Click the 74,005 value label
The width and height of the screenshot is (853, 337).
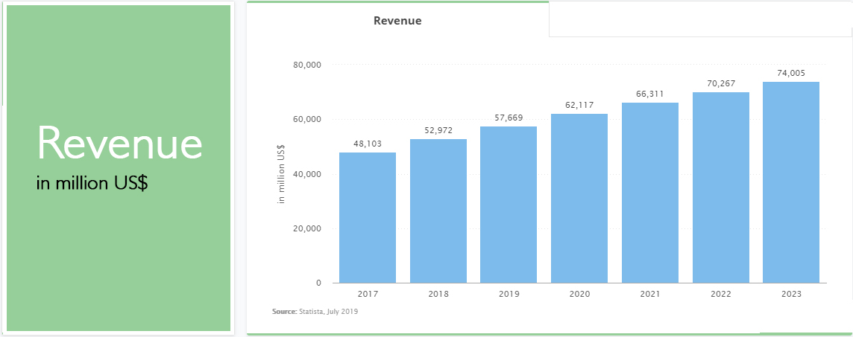tap(791, 73)
